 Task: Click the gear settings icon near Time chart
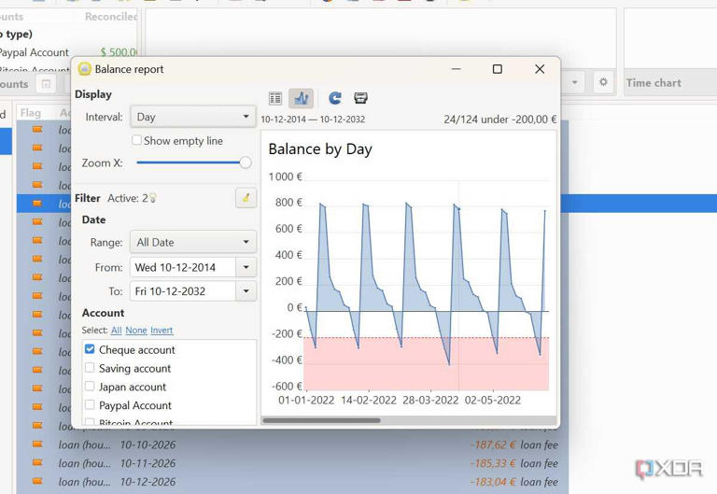pyautogui.click(x=603, y=83)
